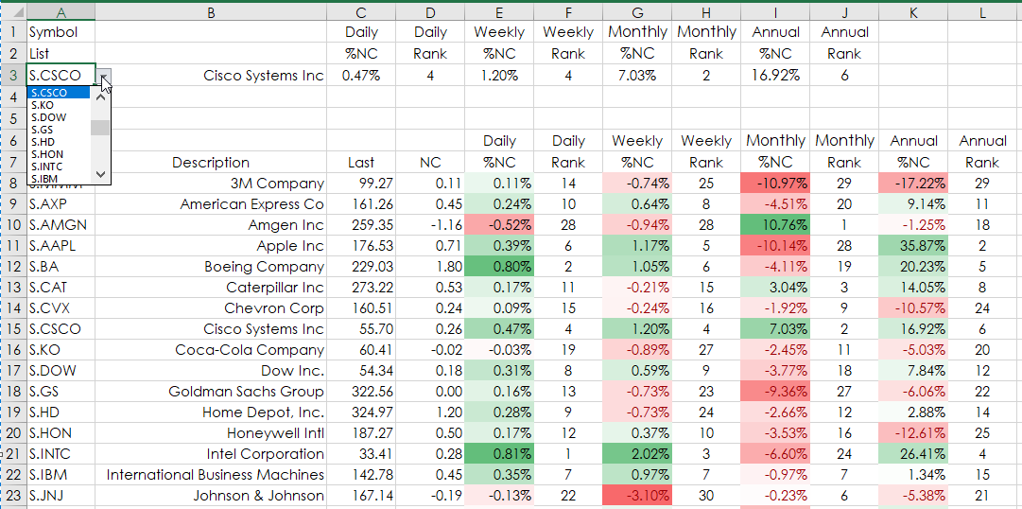
Task: Click Johnson & Johnson weekly change -3.10%
Action: point(637,496)
